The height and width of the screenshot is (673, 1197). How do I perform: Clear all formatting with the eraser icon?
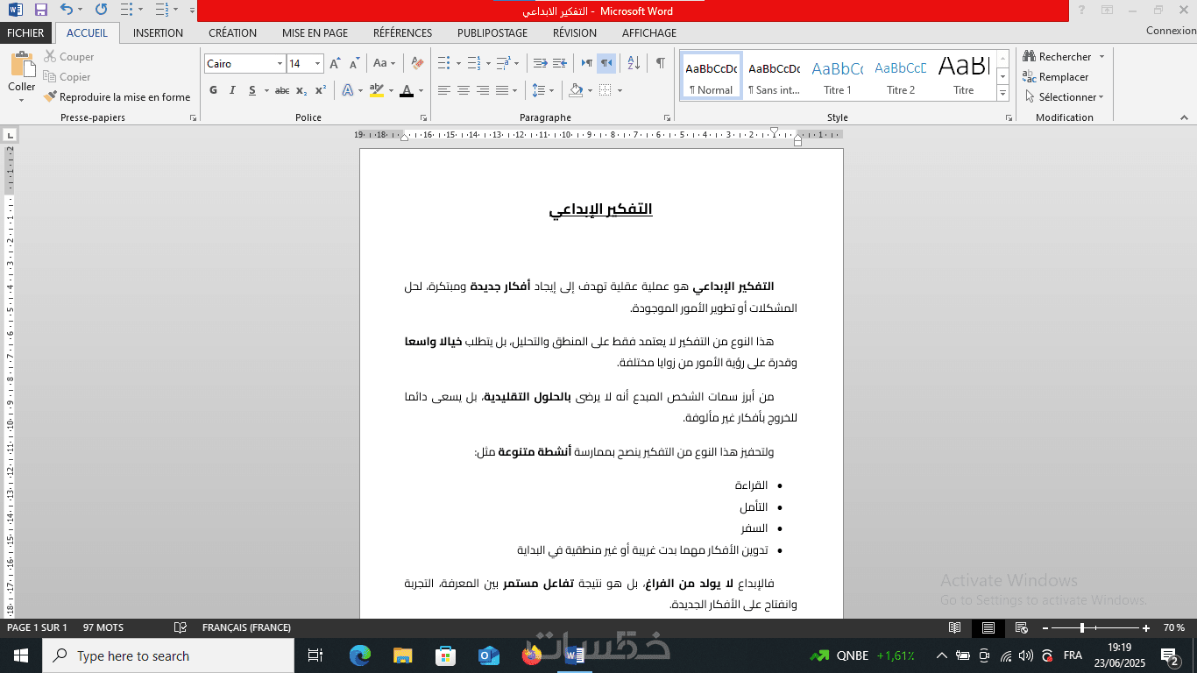coord(417,64)
